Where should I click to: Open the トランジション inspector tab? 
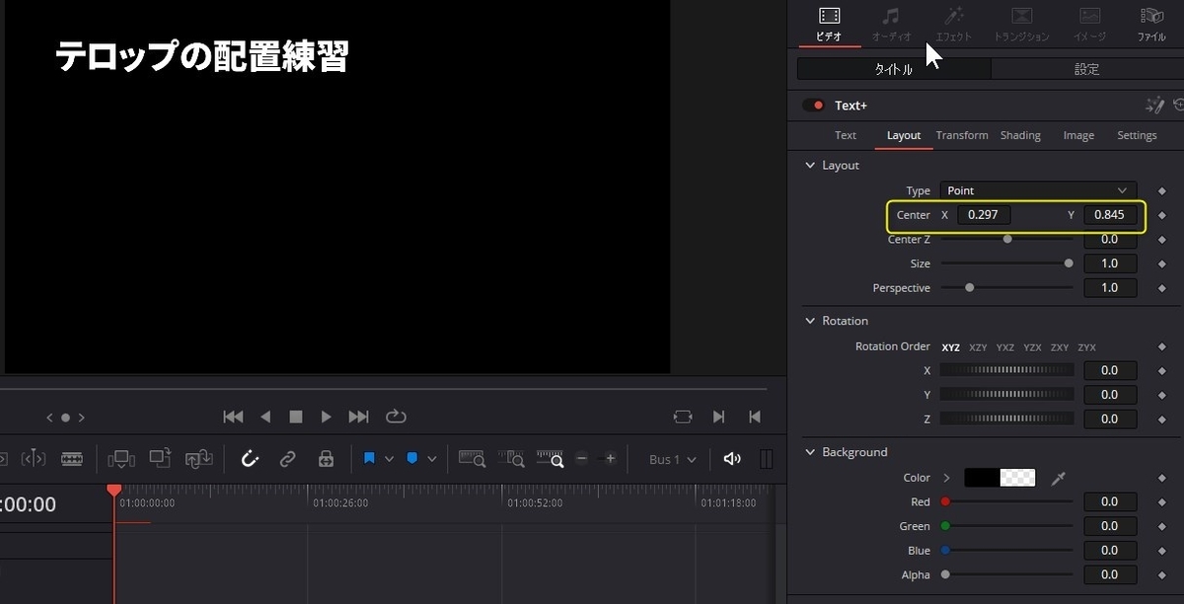[x=1022, y=25]
